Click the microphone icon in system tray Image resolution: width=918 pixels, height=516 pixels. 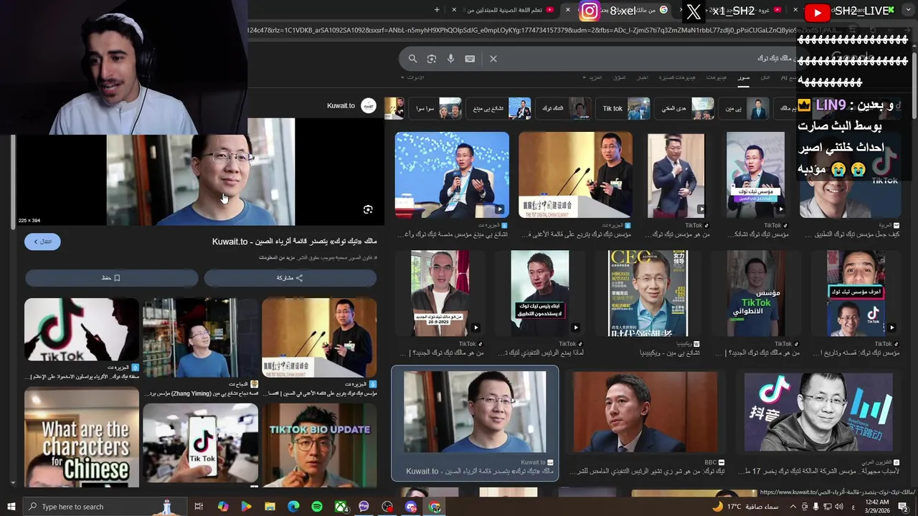click(815, 507)
